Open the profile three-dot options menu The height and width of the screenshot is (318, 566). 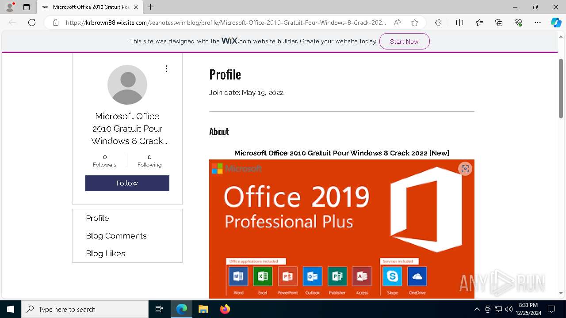pyautogui.click(x=166, y=69)
